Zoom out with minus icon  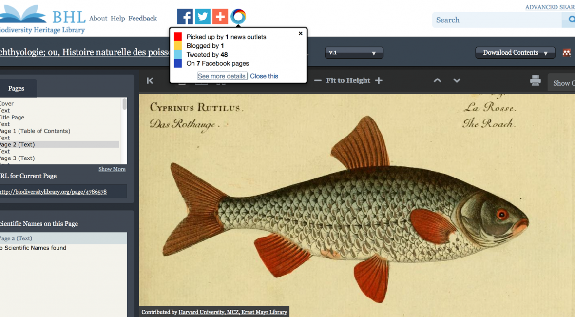point(318,80)
